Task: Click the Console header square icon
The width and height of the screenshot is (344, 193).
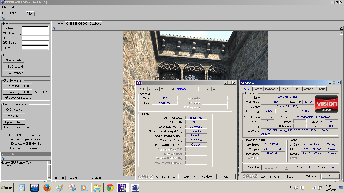Action: coord(2,154)
